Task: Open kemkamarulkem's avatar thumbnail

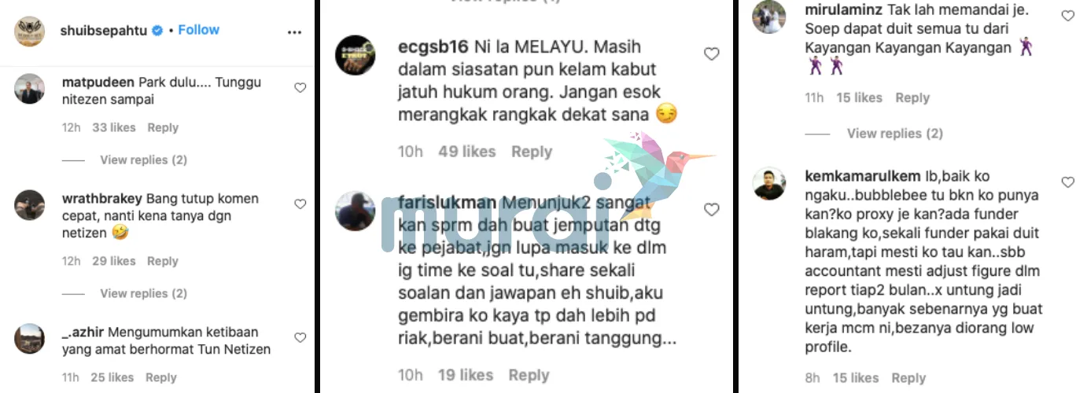Action: 770,184
